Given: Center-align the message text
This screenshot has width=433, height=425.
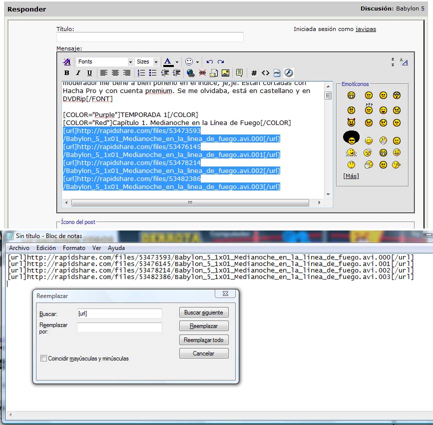Looking at the screenshot, I should pyautogui.click(x=115, y=73).
